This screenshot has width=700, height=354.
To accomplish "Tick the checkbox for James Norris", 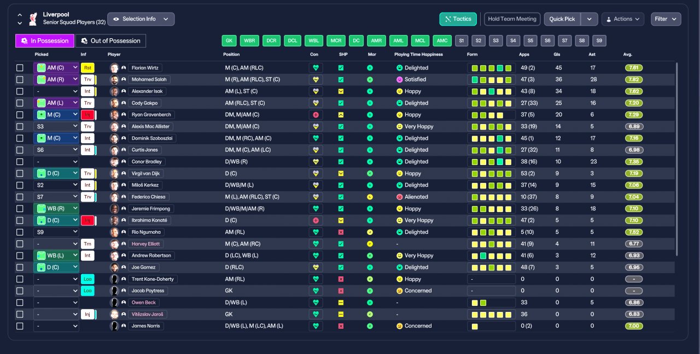I will 20,326.
